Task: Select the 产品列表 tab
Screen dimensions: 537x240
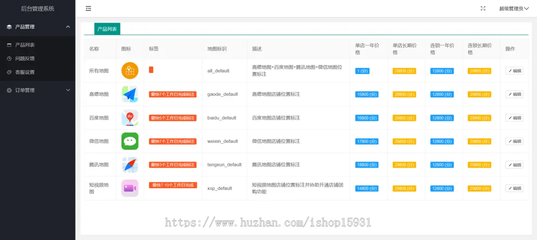Action: [107, 29]
